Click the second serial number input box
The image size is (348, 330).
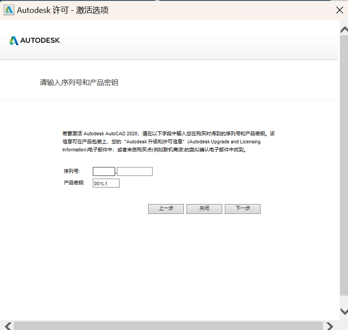[x=135, y=171]
